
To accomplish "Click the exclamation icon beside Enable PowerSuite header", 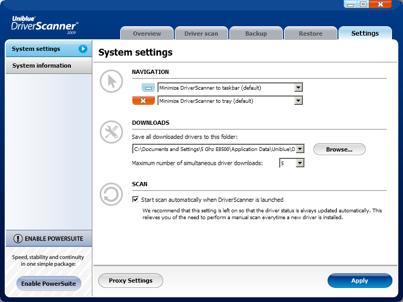I will 18,239.
